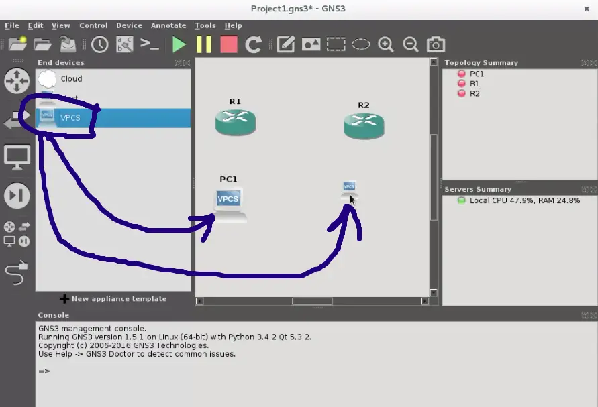Open the snapshot manager clock icon
The height and width of the screenshot is (407, 598).
[x=100, y=44]
